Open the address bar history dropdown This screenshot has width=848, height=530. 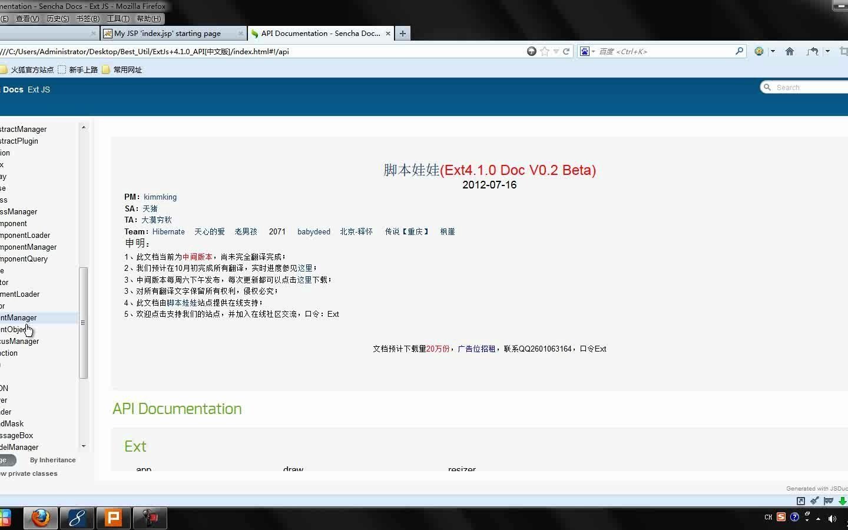(x=555, y=51)
